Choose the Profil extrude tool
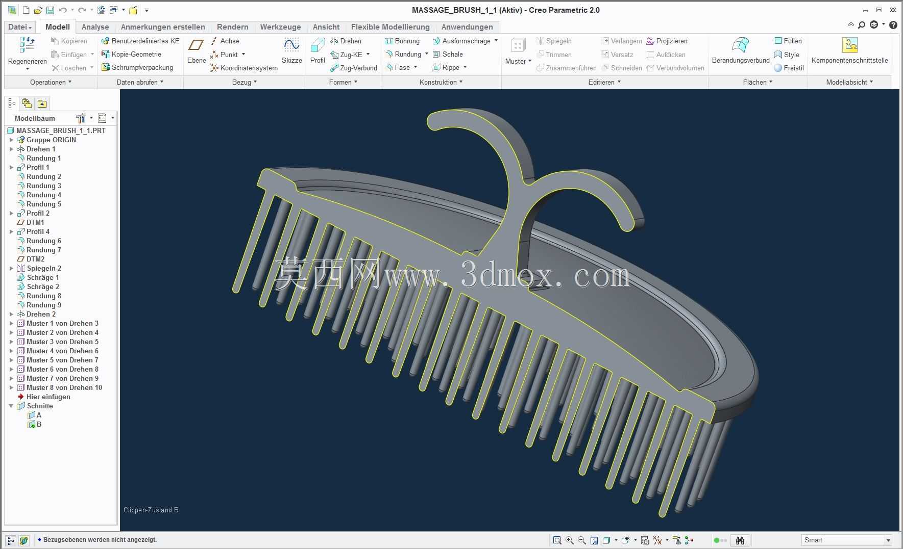Screen dimensions: 903x549 click(x=318, y=51)
